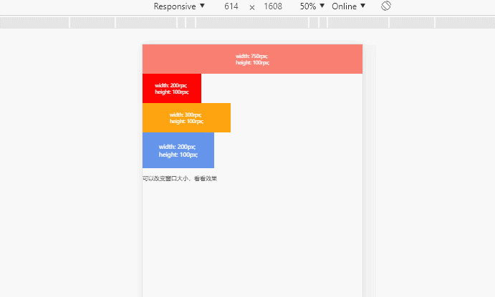The image size is (495, 297).
Task: Click the salmon box labeled width: 750rpx
Action: pos(252,59)
